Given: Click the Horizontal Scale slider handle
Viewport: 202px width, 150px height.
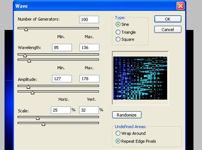Looking at the screenshot, I should click(38, 118).
